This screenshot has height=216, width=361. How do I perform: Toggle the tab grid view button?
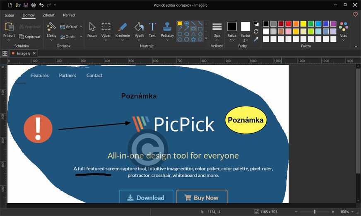point(5,53)
